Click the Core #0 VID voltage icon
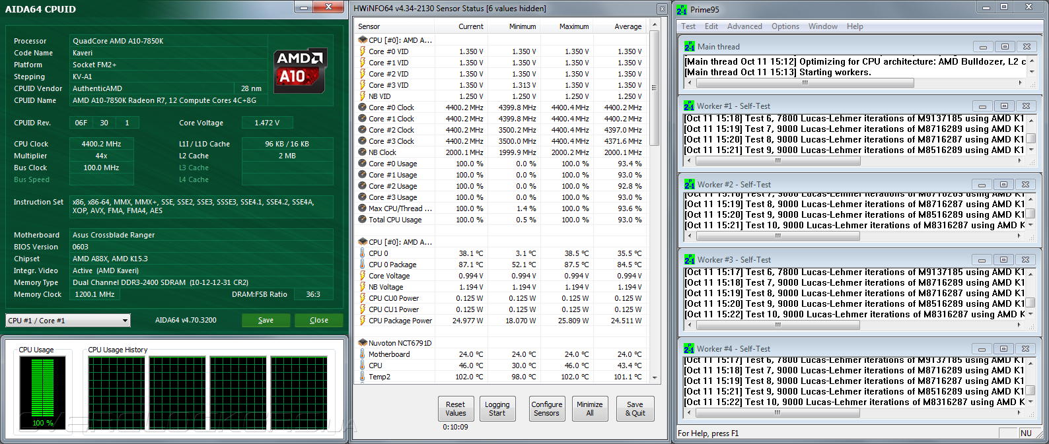Image resolution: width=1049 pixels, height=444 pixels. click(362, 51)
